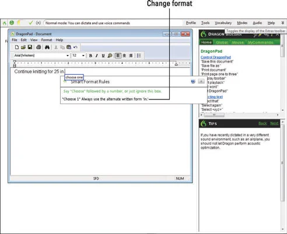Click the New document icon in DragonPad
The image size is (287, 234).
17,47
